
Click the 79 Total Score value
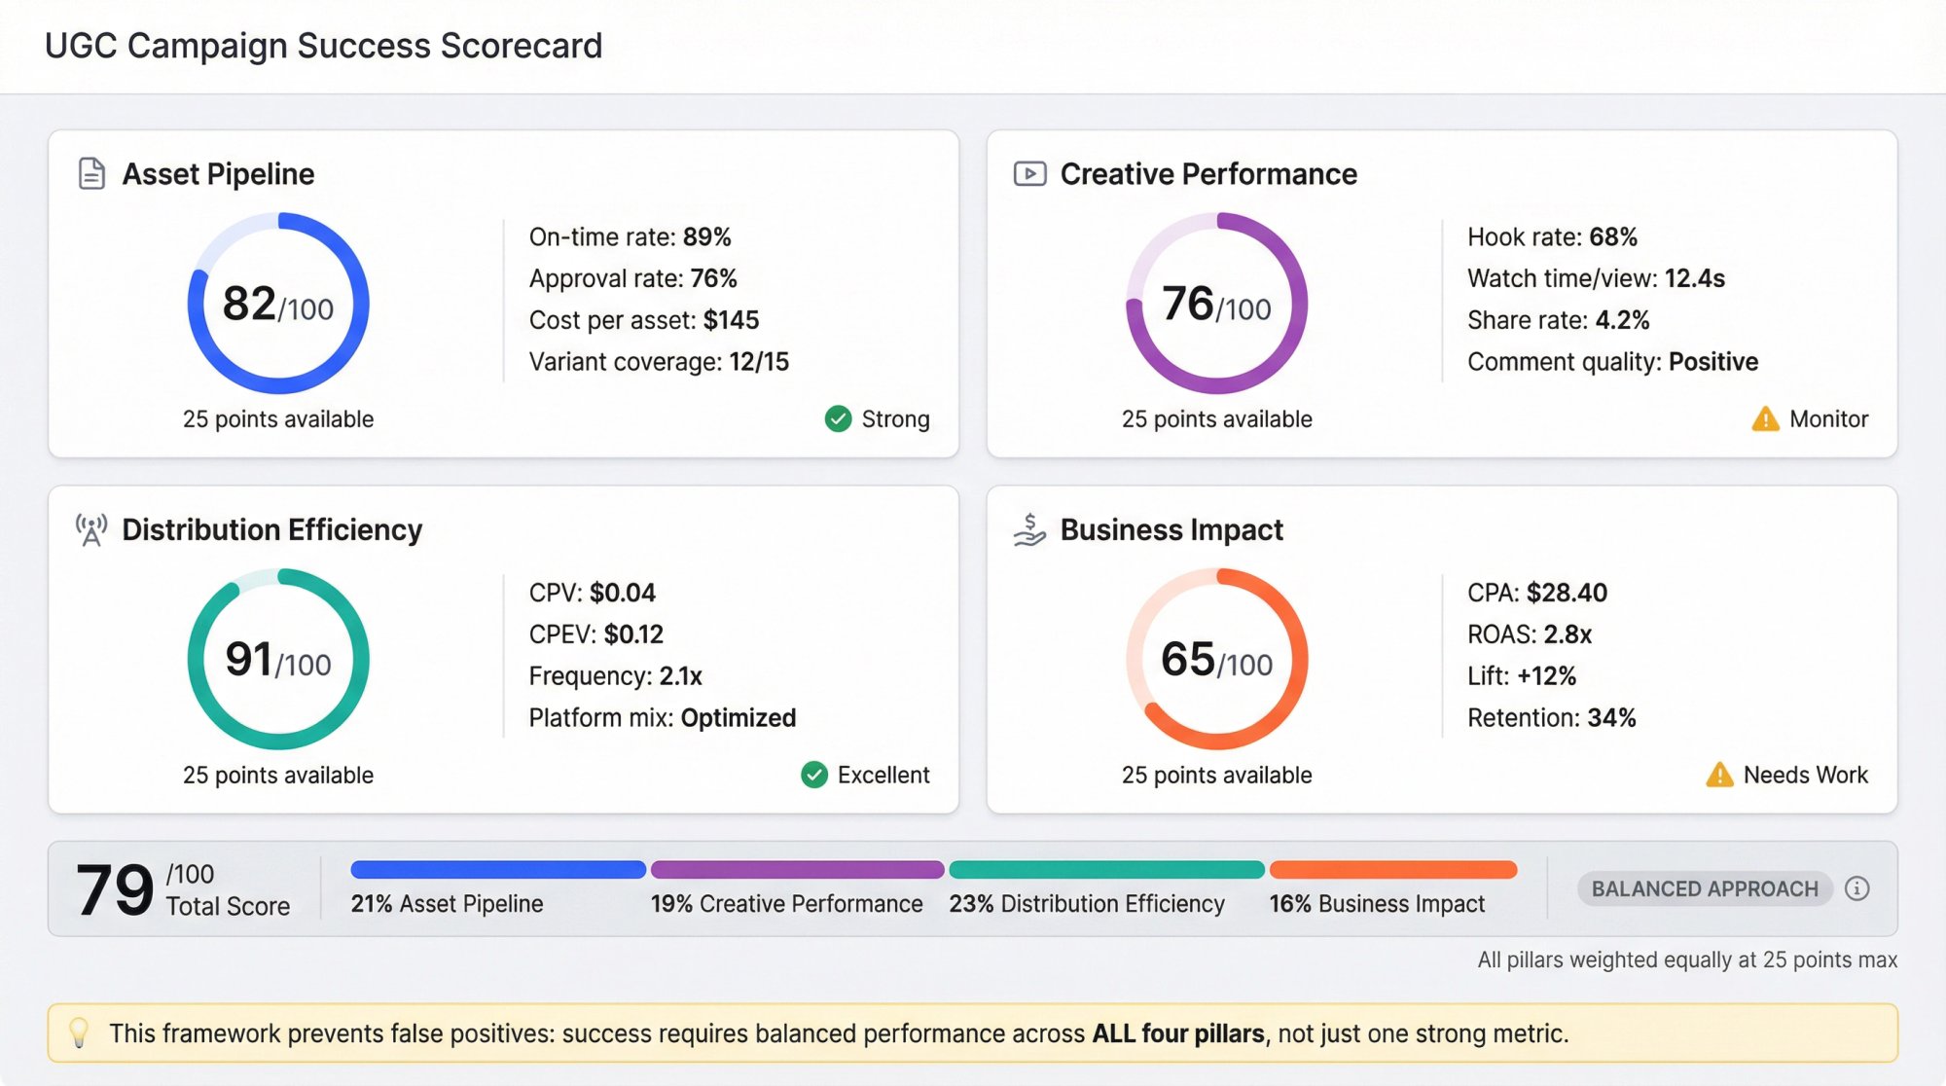(x=114, y=887)
